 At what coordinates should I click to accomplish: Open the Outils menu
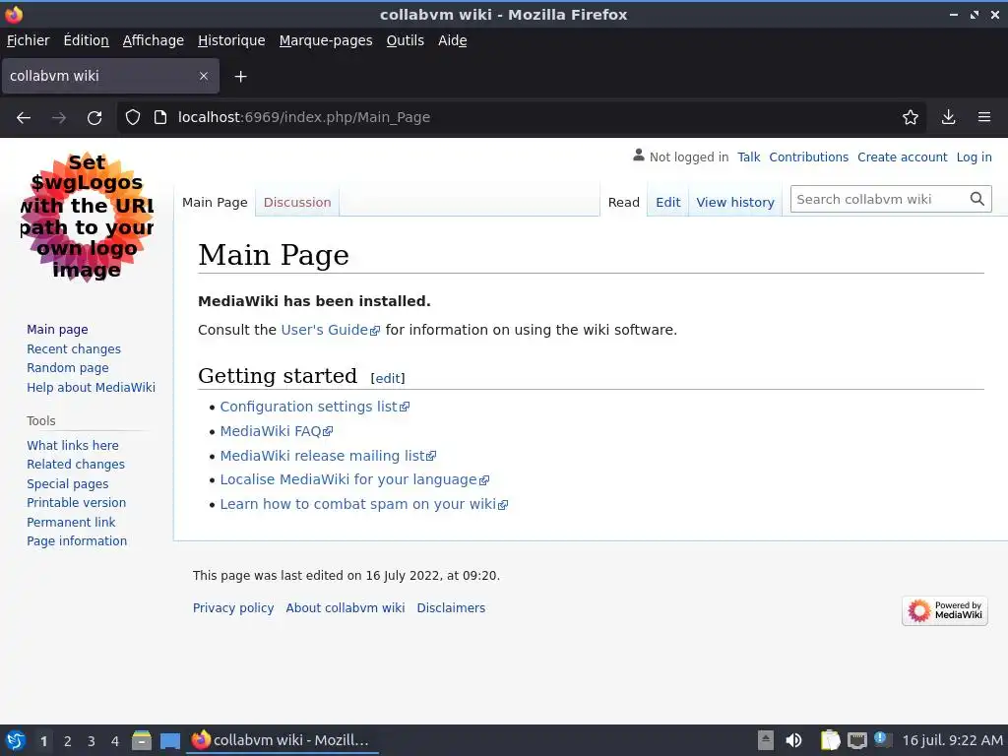pyautogui.click(x=405, y=40)
